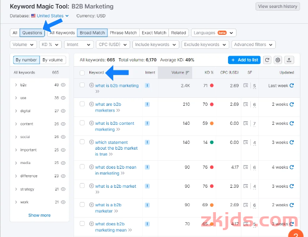Viewport: 308px width, 237px height.
Task: Add what does b2b marketing mean via plus icon
Action: click(x=92, y=224)
